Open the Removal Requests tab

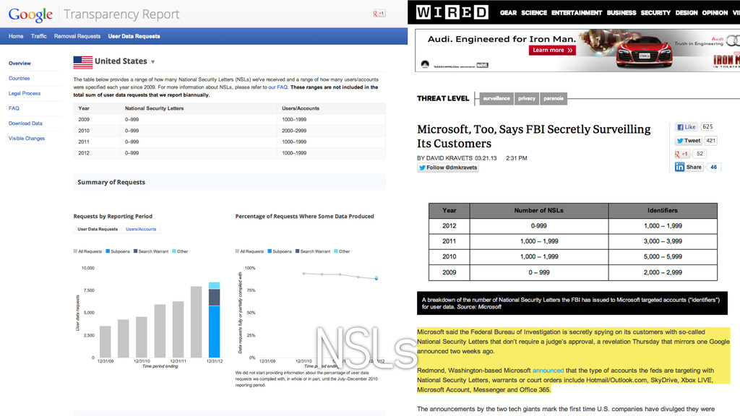pos(77,36)
